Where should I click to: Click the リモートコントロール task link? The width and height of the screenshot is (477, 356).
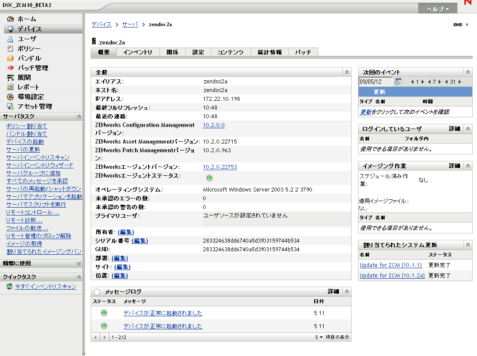pyautogui.click(x=33, y=212)
